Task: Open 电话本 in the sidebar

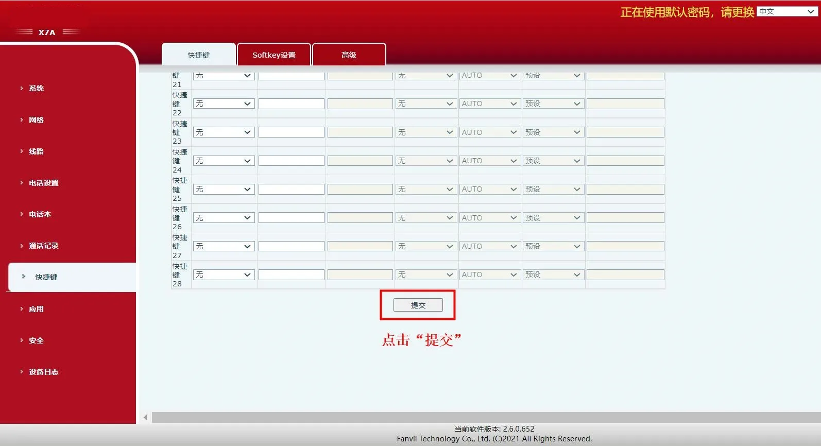Action: click(40, 214)
